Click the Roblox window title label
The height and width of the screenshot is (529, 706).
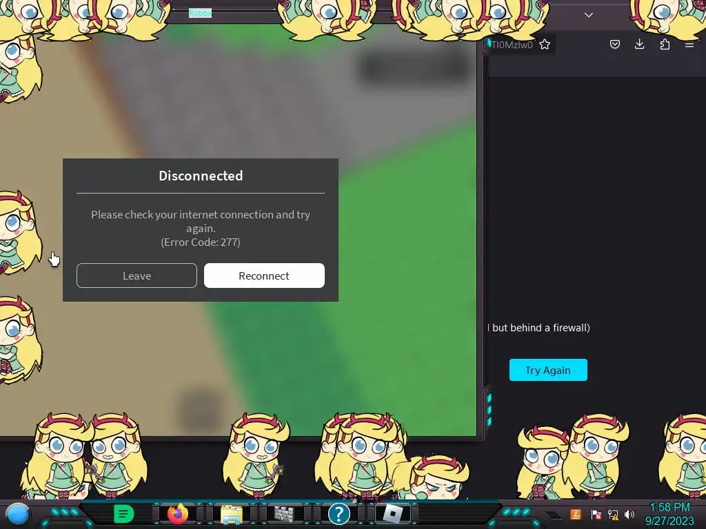coord(200,14)
